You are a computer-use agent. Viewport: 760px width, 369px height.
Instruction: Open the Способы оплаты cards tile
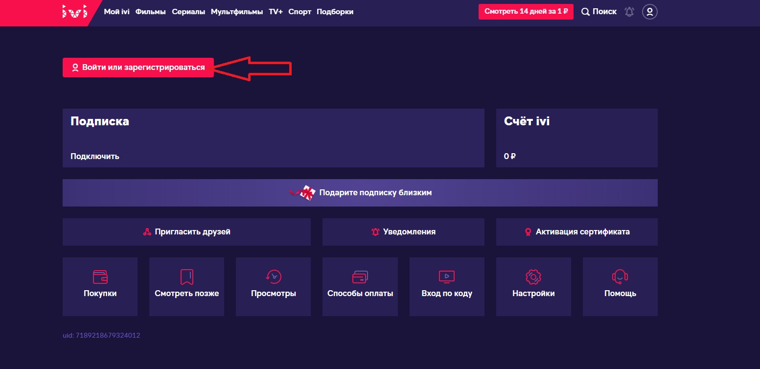tap(360, 286)
